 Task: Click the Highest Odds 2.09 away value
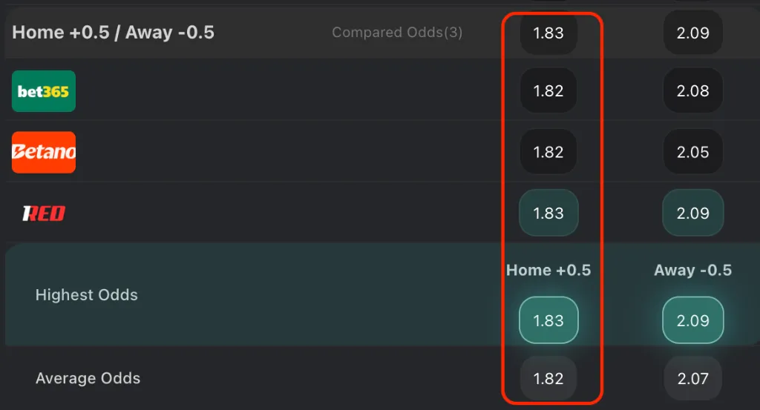(x=692, y=320)
